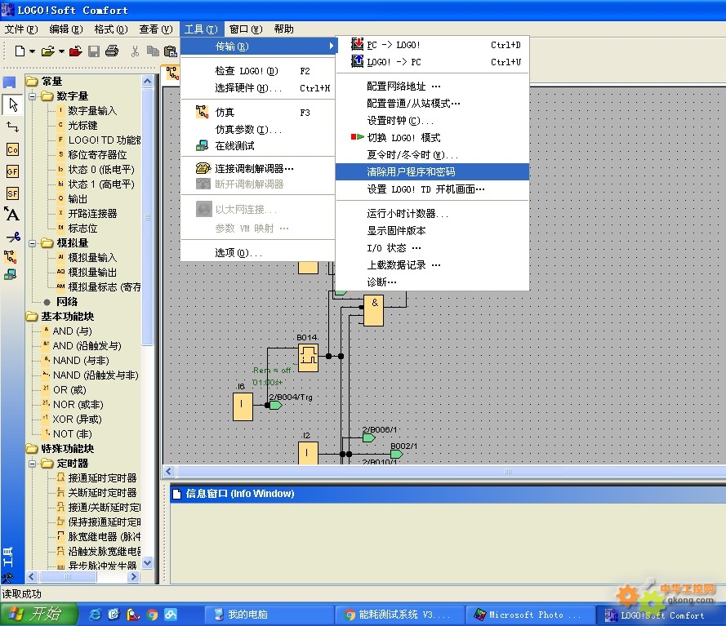
Task: Click the Copy toolbar icon
Action: tap(153, 51)
